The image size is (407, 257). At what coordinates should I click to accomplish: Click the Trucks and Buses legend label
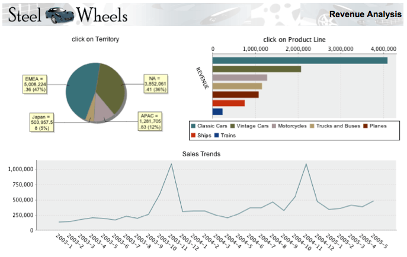[338, 126]
